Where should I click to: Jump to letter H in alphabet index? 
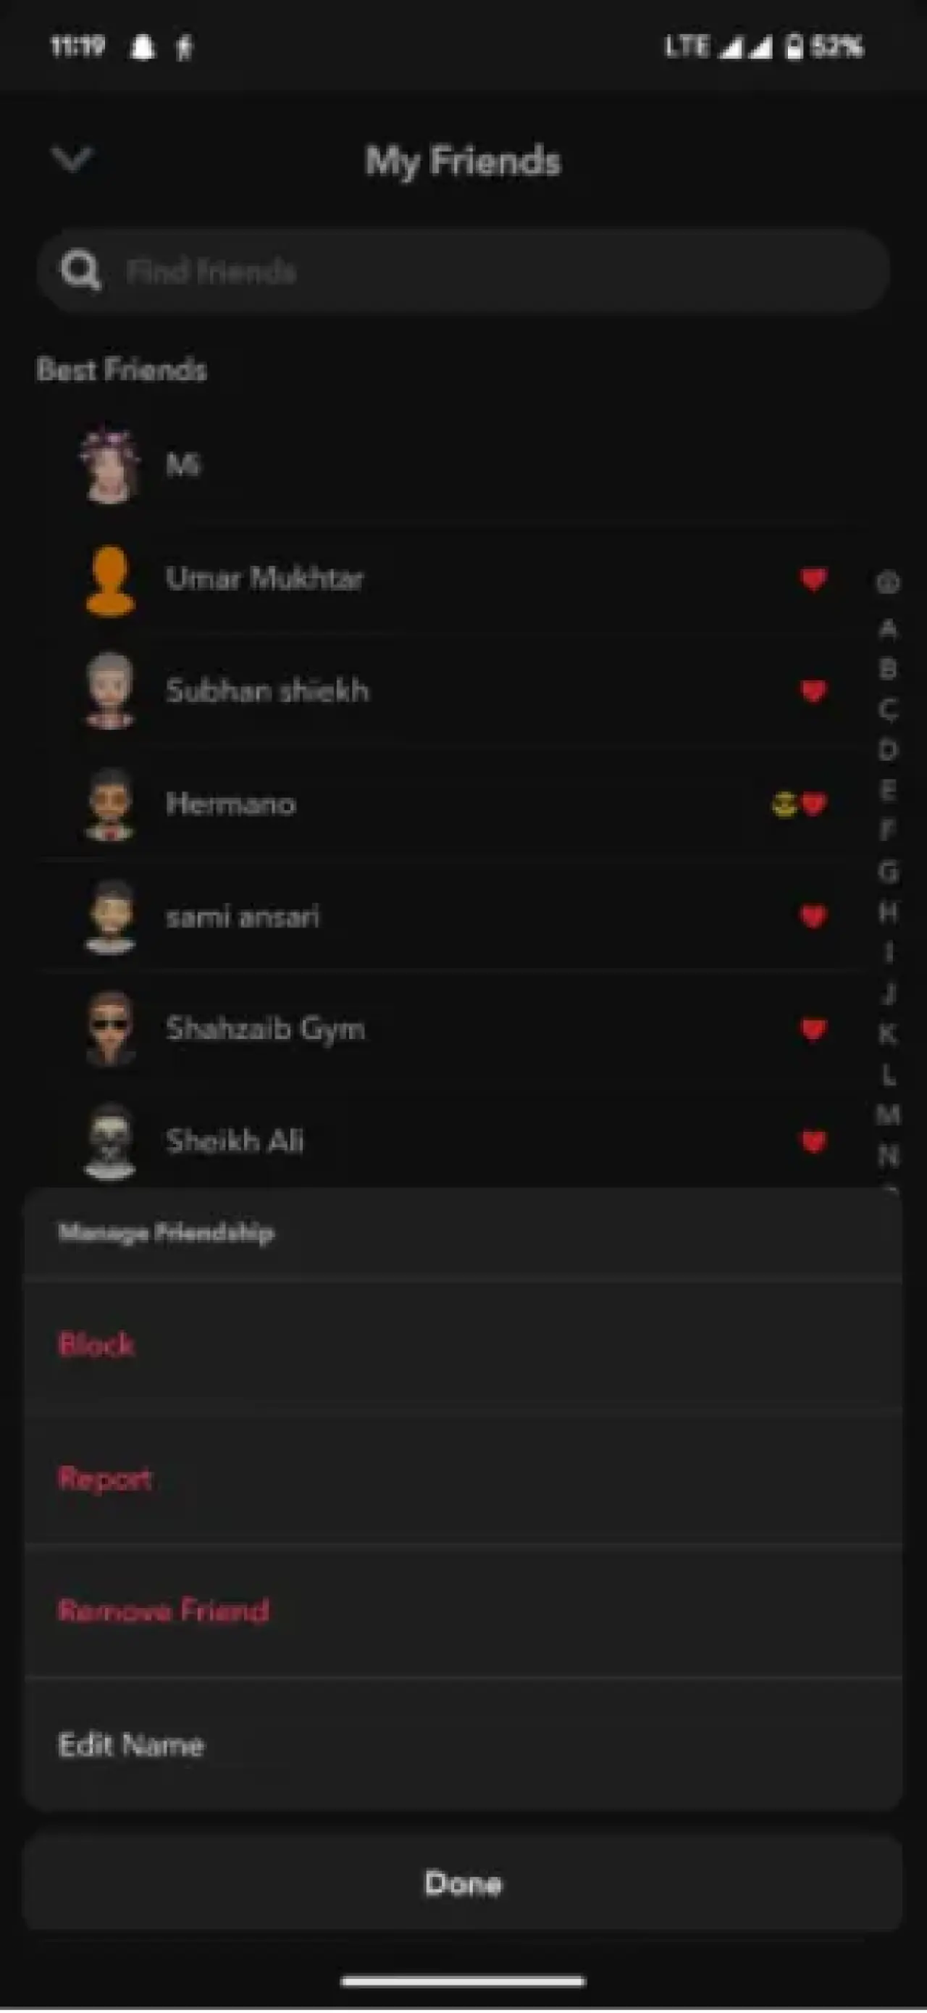[888, 911]
